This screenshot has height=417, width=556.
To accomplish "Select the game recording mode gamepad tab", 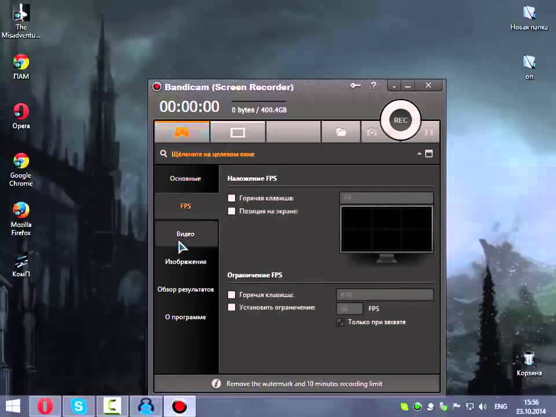I will click(x=181, y=132).
